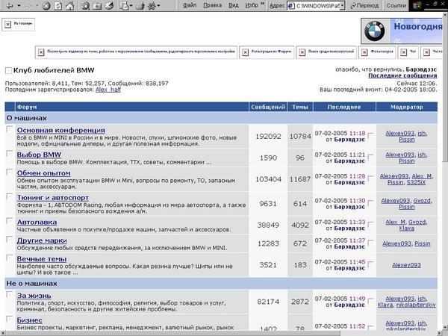Click the BMW logo banner
The width and height of the screenshot is (448, 336).
pyautogui.click(x=402, y=31)
